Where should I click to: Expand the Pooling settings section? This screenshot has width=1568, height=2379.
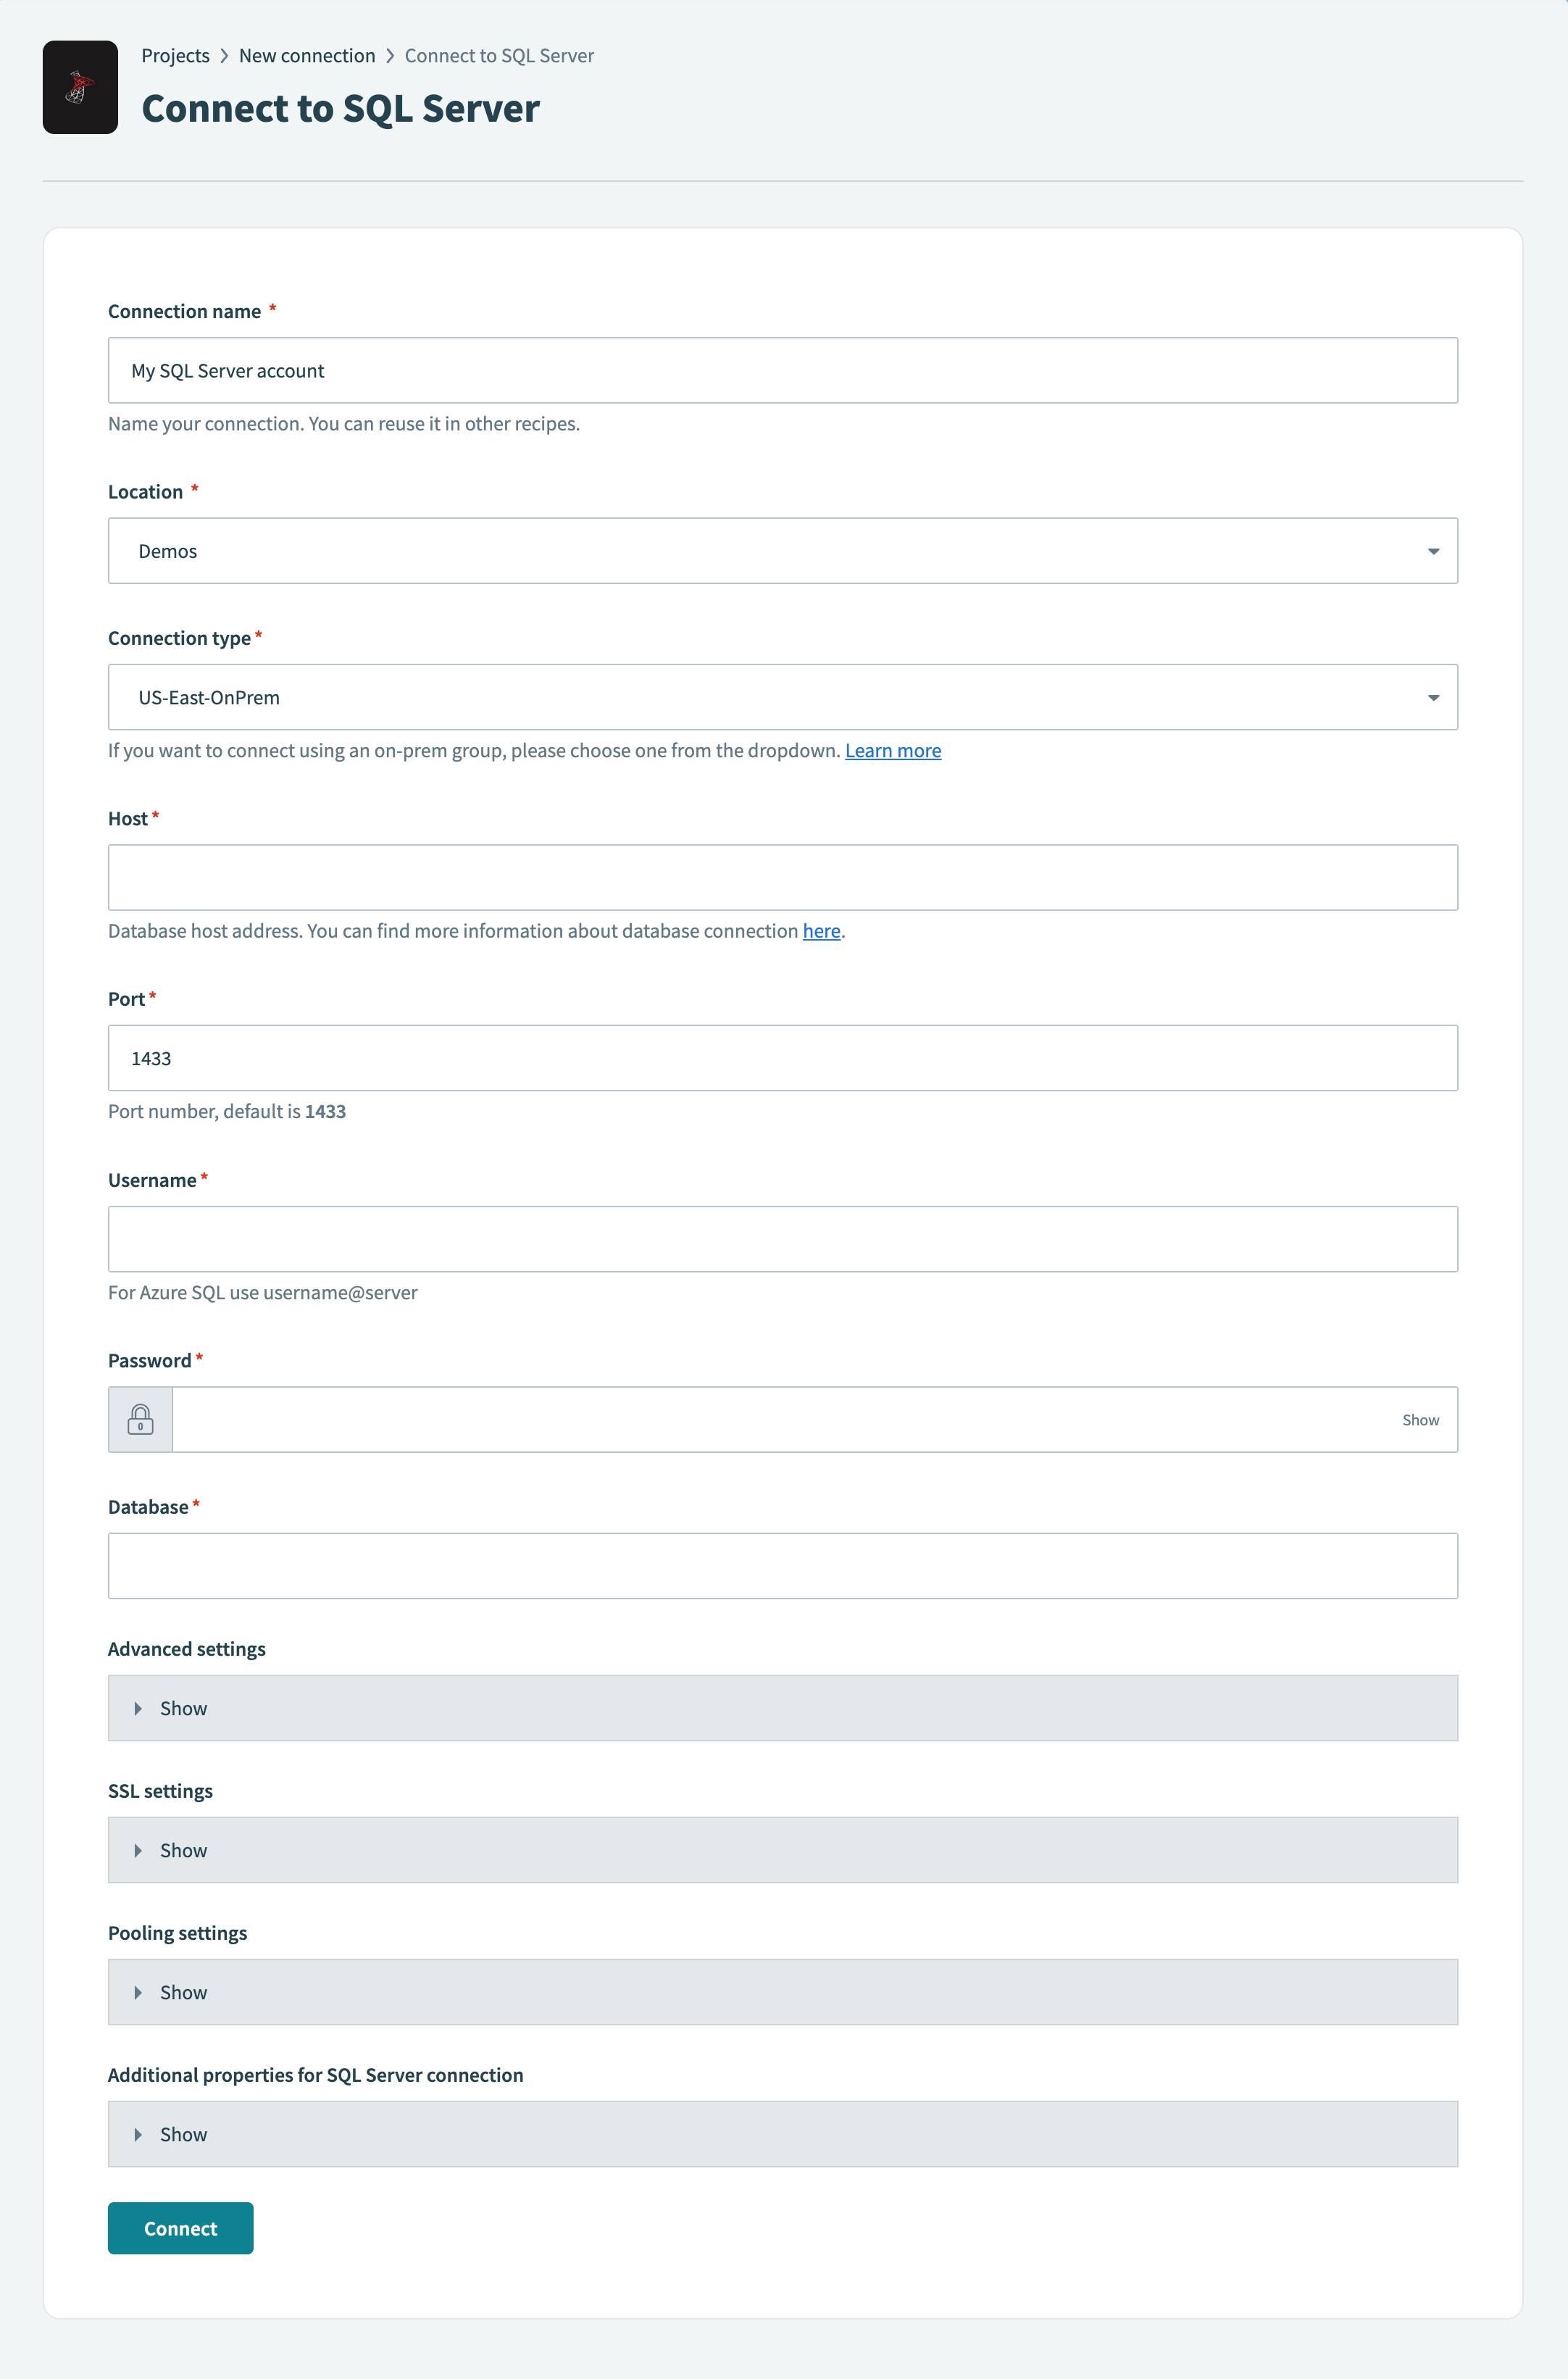point(183,1992)
